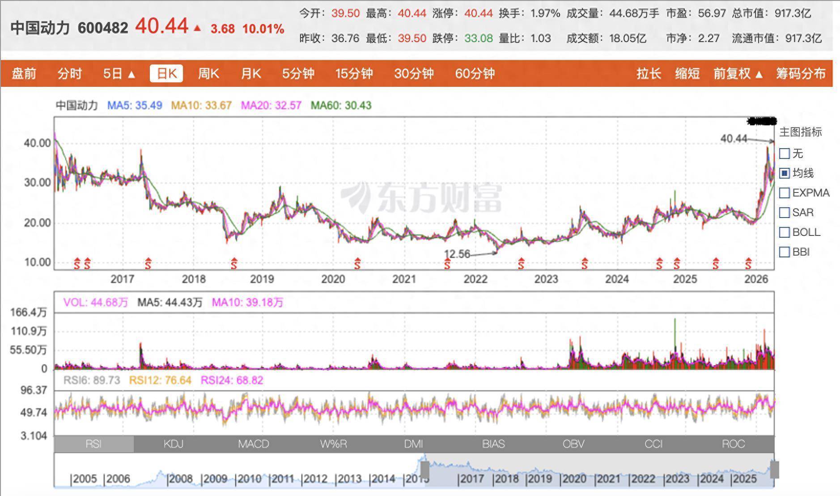Click the S marker near mid-2017
The height and width of the screenshot is (496, 840).
148,264
